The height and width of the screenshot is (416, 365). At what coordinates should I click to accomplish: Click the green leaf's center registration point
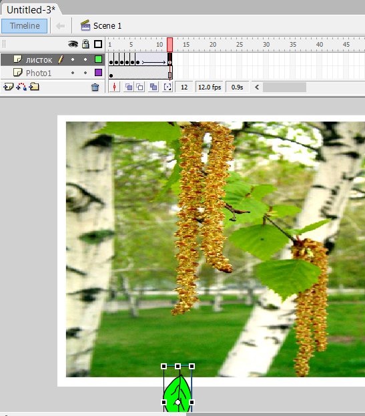click(178, 402)
